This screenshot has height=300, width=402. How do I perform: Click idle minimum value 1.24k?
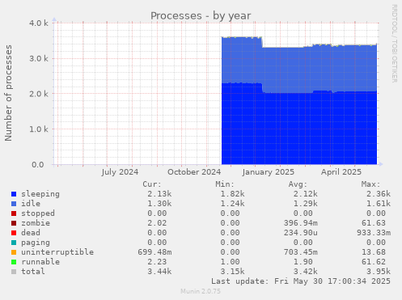(x=232, y=204)
